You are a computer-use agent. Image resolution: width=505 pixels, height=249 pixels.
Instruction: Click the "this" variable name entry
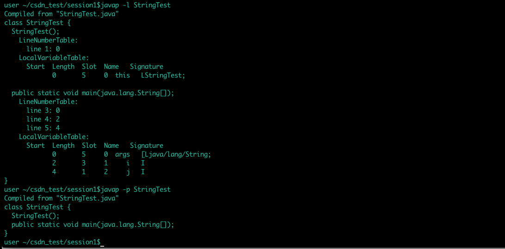point(123,76)
